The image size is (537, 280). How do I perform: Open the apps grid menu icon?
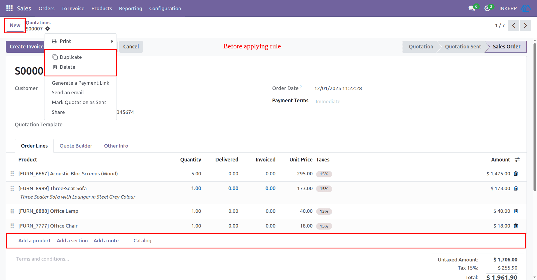pos(9,8)
